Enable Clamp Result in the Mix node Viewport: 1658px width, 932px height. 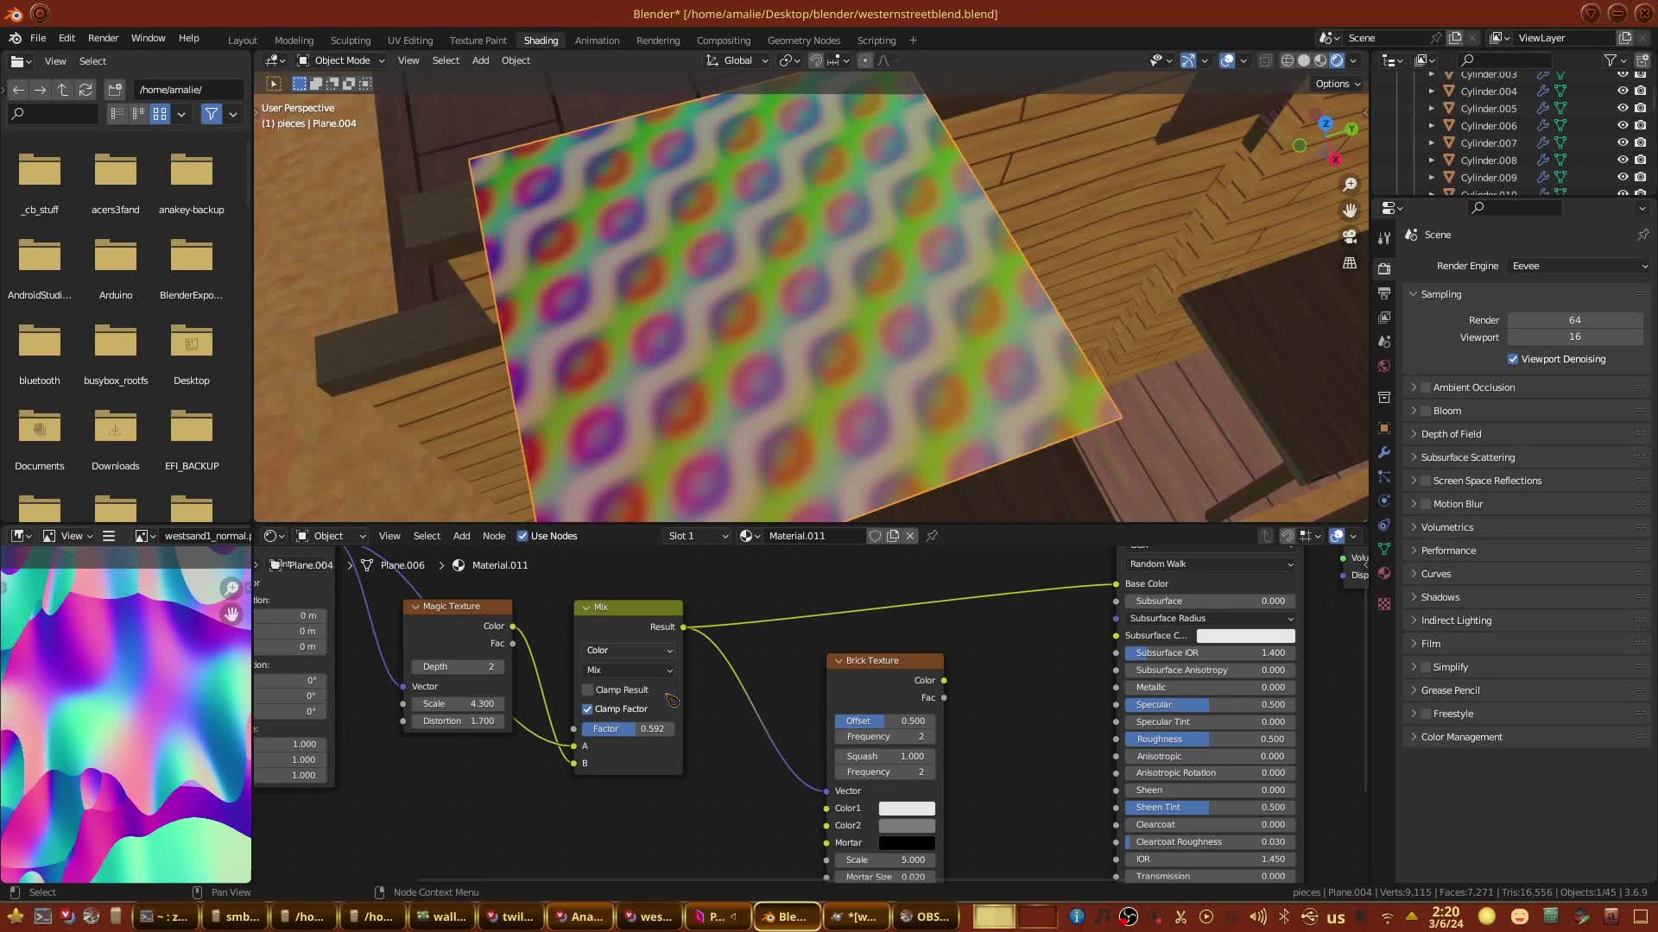588,690
